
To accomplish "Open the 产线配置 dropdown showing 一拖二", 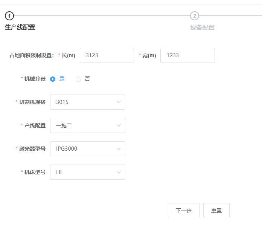I will point(88,125).
